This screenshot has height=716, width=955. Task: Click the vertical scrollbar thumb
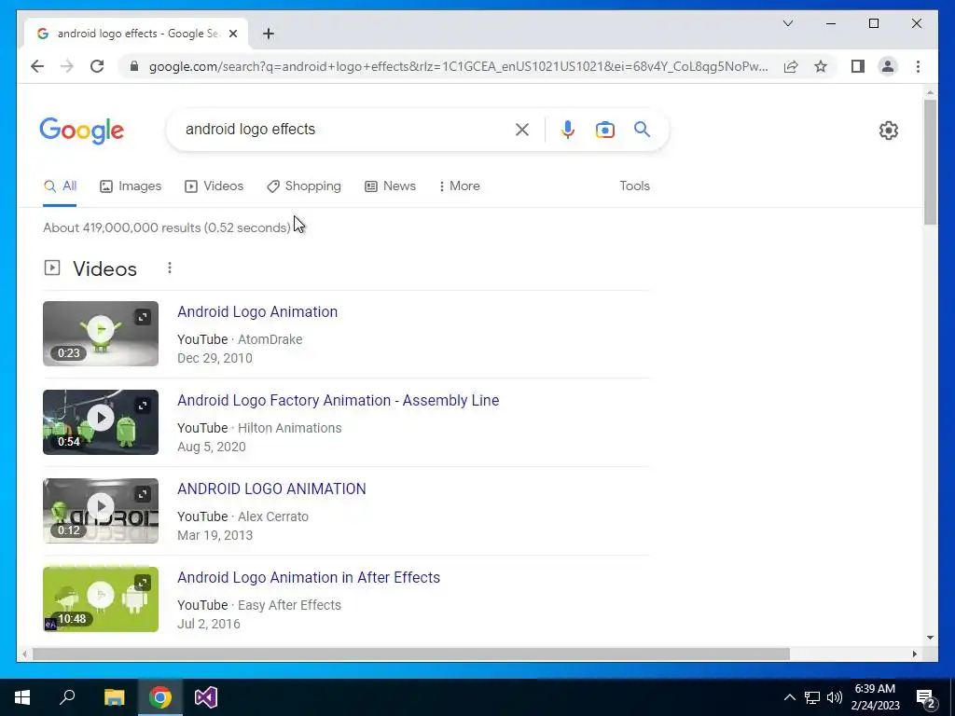tap(930, 162)
